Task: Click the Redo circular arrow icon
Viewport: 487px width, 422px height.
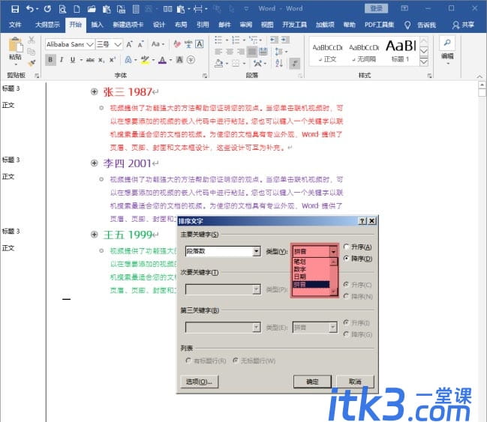Action: (x=47, y=9)
